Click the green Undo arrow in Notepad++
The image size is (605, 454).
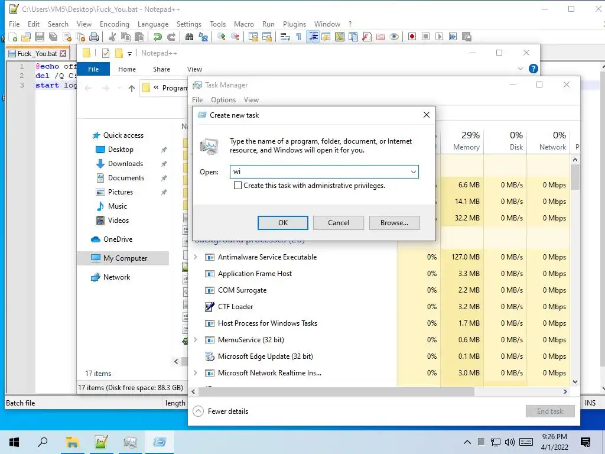157,37
